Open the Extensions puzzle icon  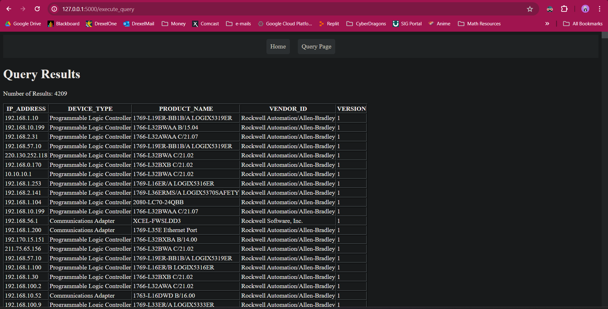pyautogui.click(x=564, y=9)
